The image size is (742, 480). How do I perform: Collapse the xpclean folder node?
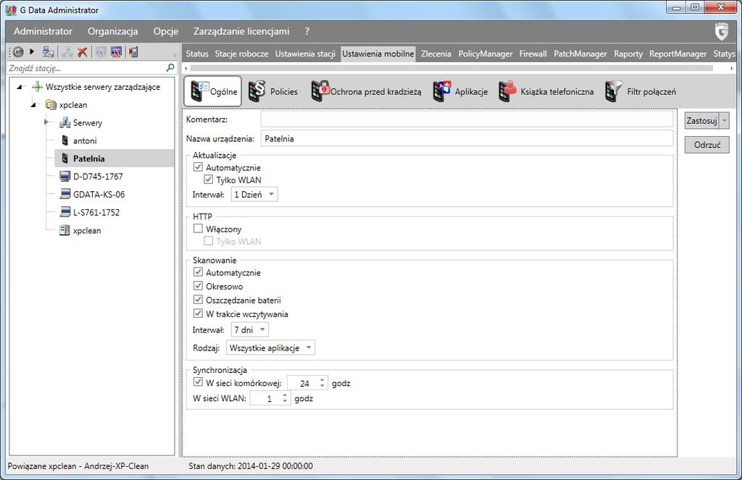(x=33, y=105)
